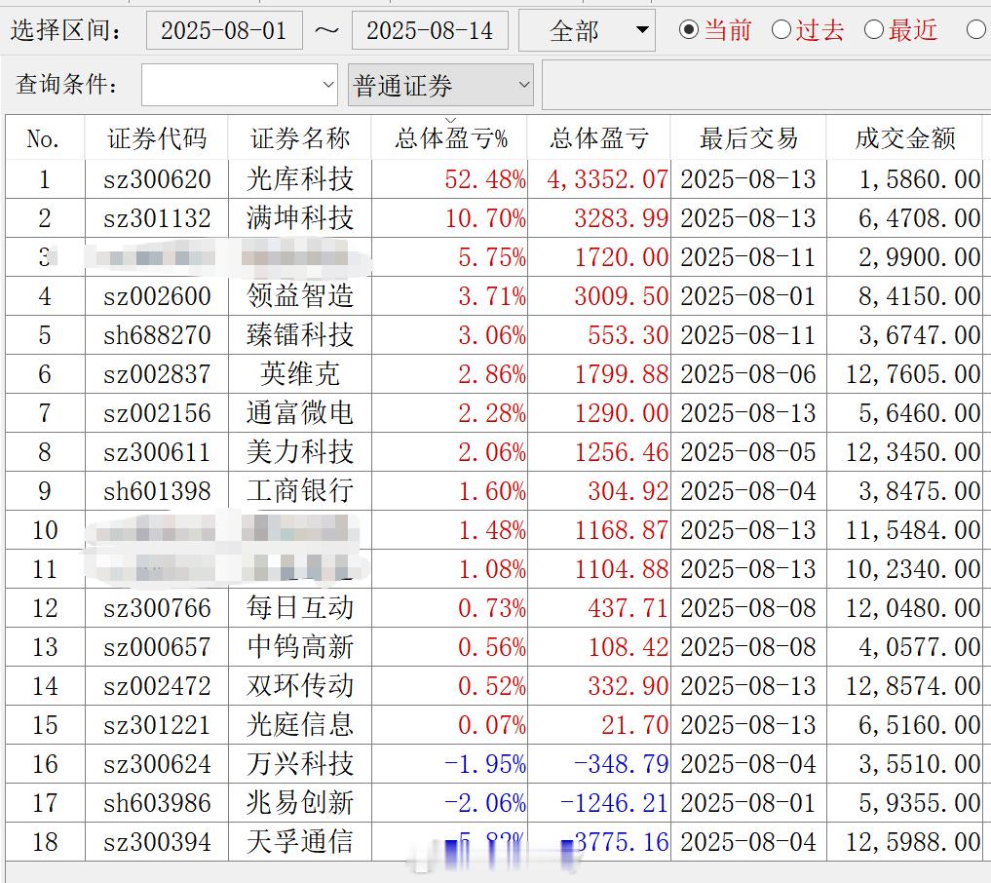Click the sh603986 code cell

click(x=157, y=803)
